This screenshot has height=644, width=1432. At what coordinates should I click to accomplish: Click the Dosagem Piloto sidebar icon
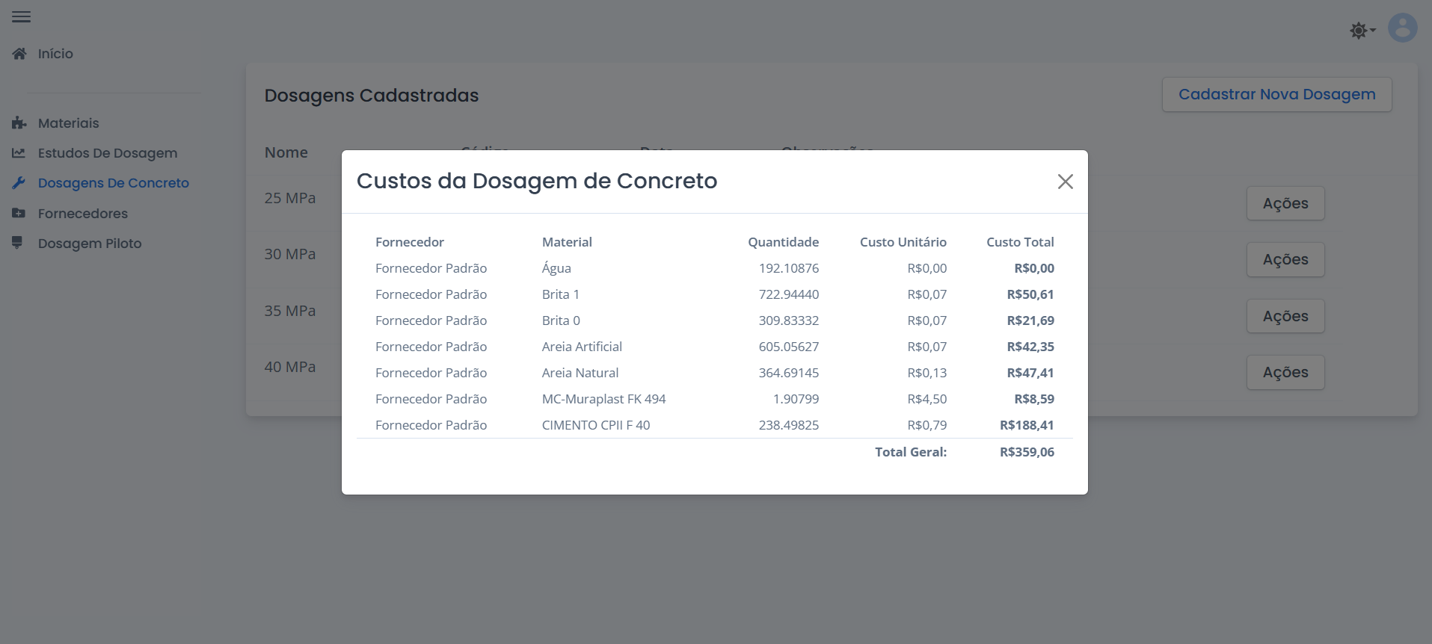click(x=17, y=243)
